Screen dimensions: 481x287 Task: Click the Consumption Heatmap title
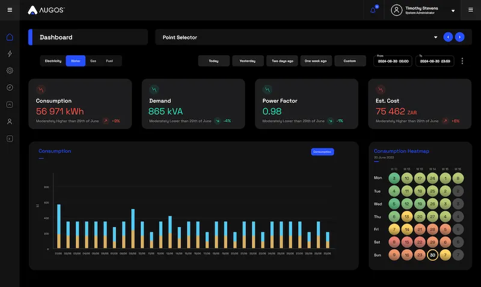[x=401, y=151]
